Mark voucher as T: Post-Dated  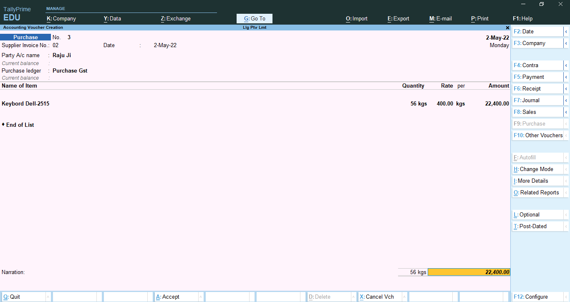(x=537, y=226)
